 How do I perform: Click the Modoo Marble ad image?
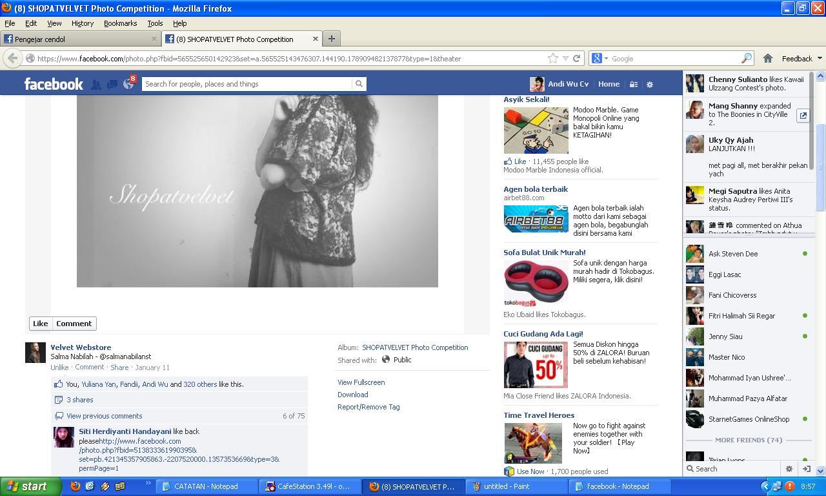(536, 130)
